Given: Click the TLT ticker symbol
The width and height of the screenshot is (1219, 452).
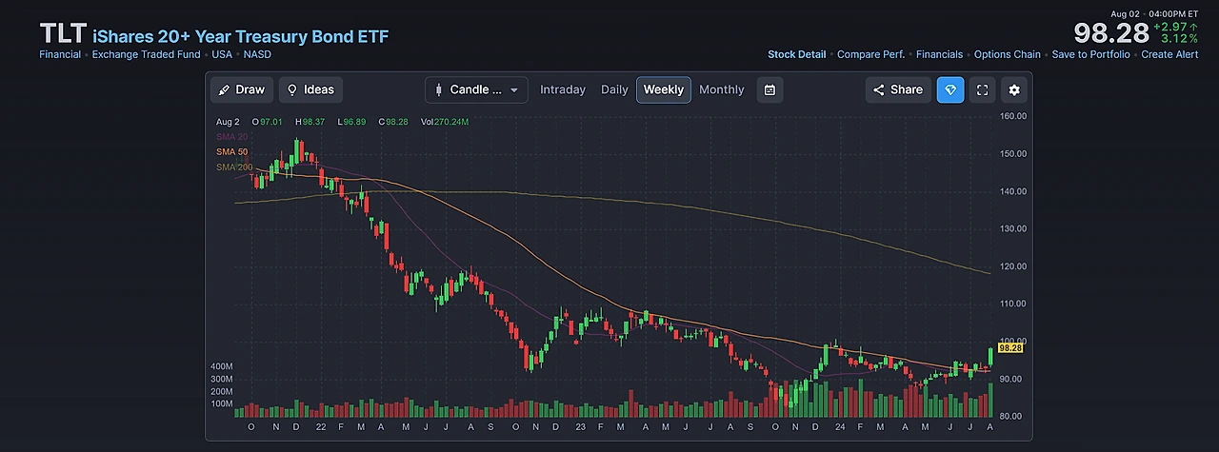Looking at the screenshot, I should tap(63, 34).
